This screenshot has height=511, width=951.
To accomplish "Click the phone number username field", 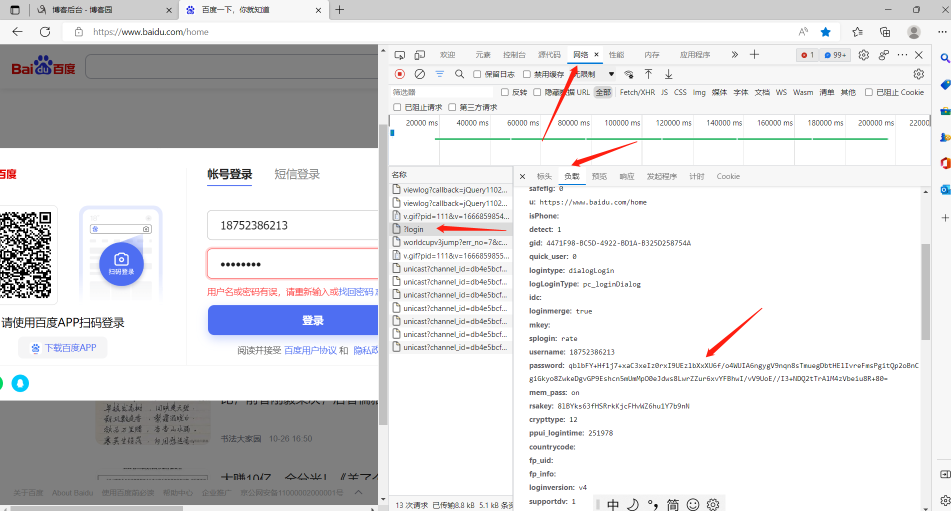I will [x=292, y=225].
